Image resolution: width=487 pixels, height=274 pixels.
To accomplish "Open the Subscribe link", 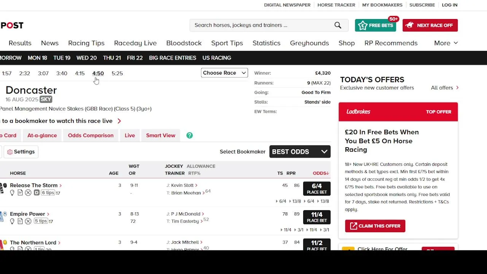I will coord(422,5).
